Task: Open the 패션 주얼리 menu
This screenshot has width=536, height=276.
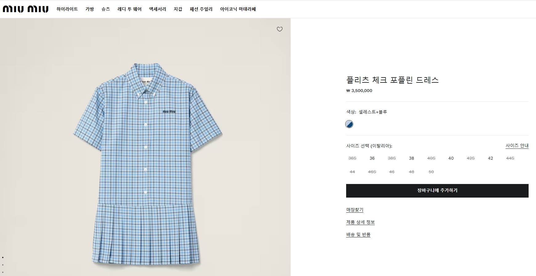Action: coord(201,9)
